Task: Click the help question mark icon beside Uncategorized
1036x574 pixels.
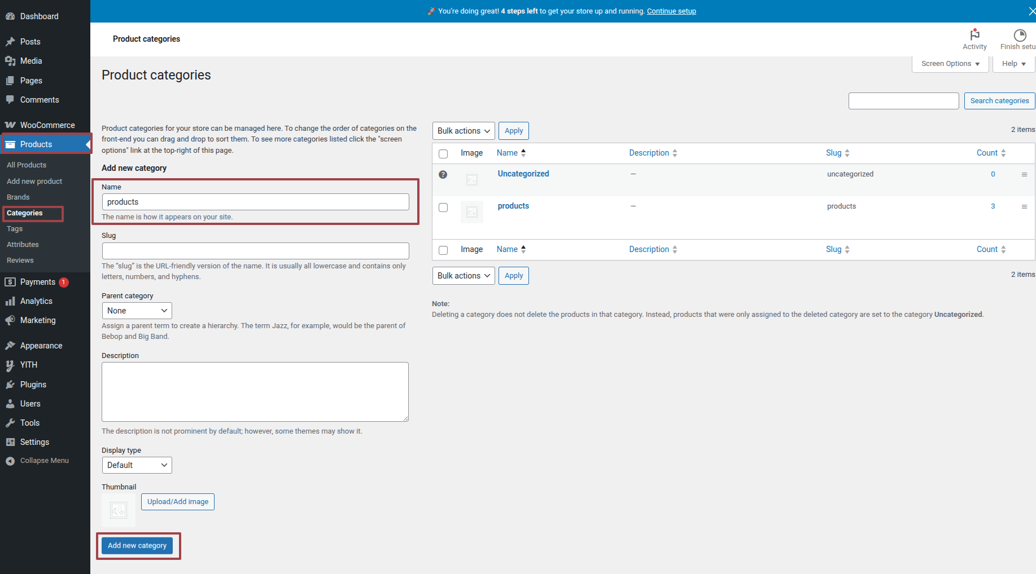Action: click(443, 175)
